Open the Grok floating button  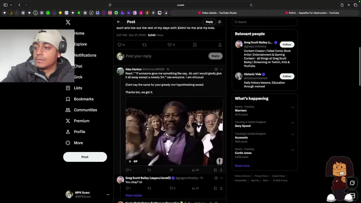coord(352,183)
